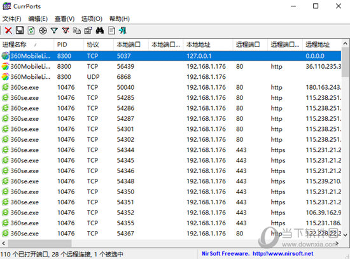
Task: Select the row with local port 54367
Action: (171, 234)
